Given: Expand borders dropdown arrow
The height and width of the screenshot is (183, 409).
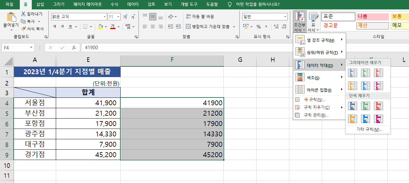Looking at the screenshot, I should pyautogui.click(x=91, y=27).
